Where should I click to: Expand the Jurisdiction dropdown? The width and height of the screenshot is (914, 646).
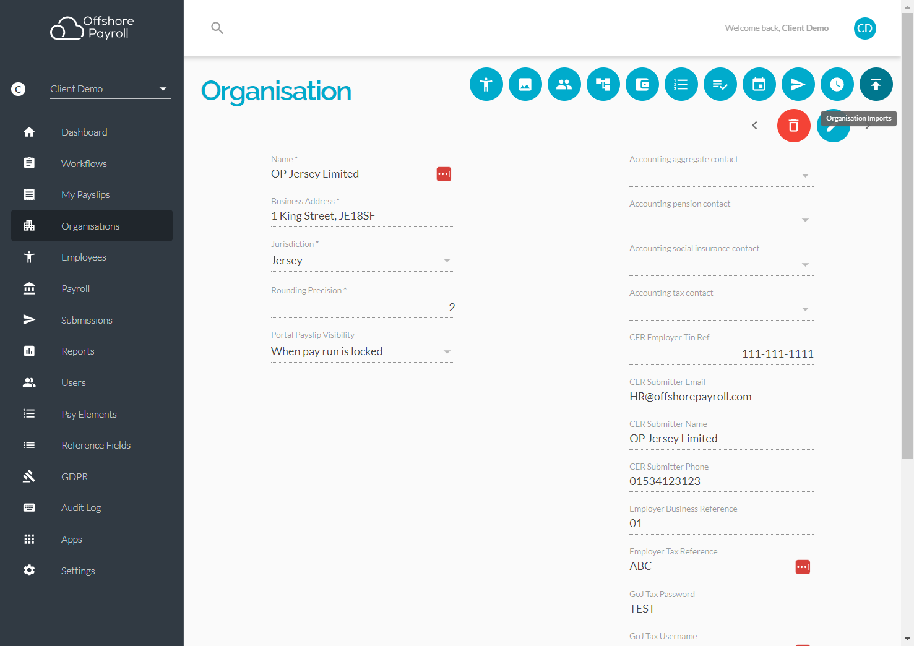(x=363, y=261)
